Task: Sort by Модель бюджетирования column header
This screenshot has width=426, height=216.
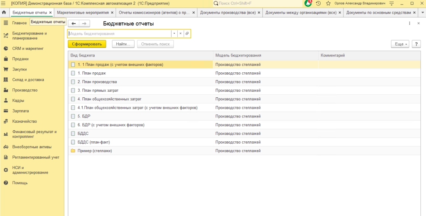Action: (266, 55)
